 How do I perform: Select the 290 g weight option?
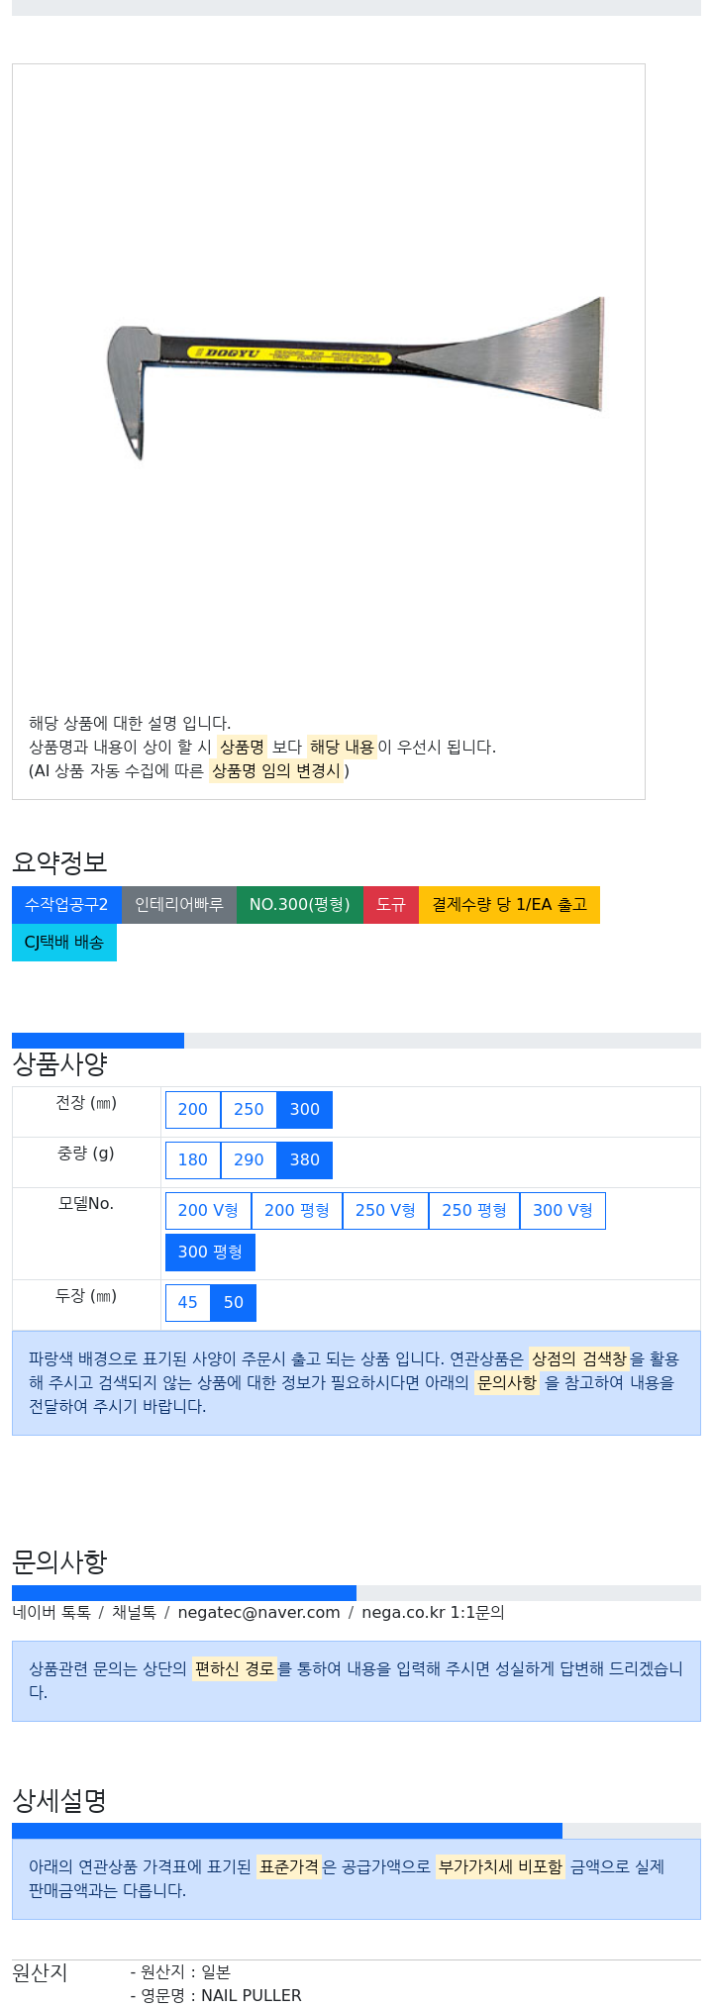(249, 1159)
